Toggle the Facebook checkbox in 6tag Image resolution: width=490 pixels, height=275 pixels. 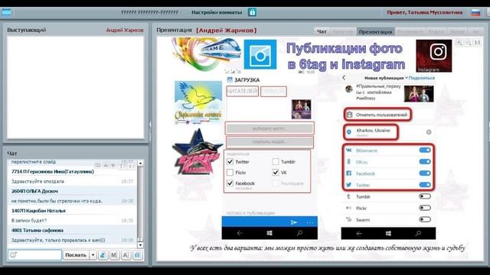pyautogui.click(x=230, y=183)
